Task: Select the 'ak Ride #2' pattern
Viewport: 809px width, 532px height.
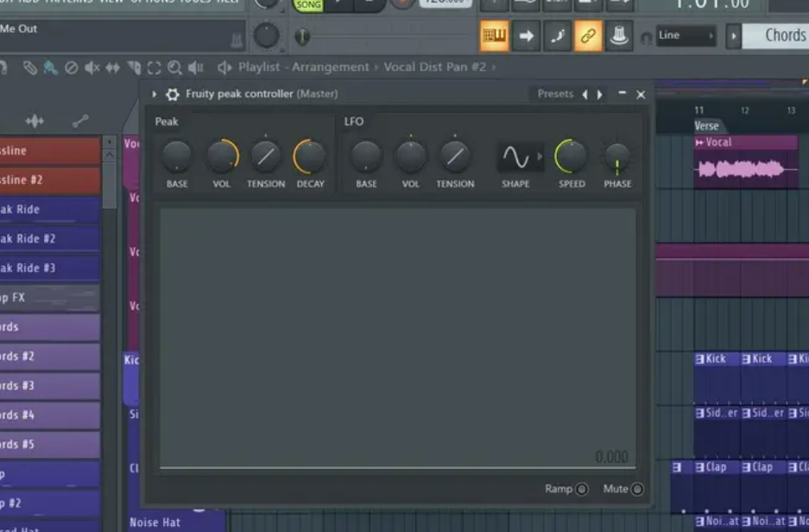Action: pyautogui.click(x=50, y=239)
